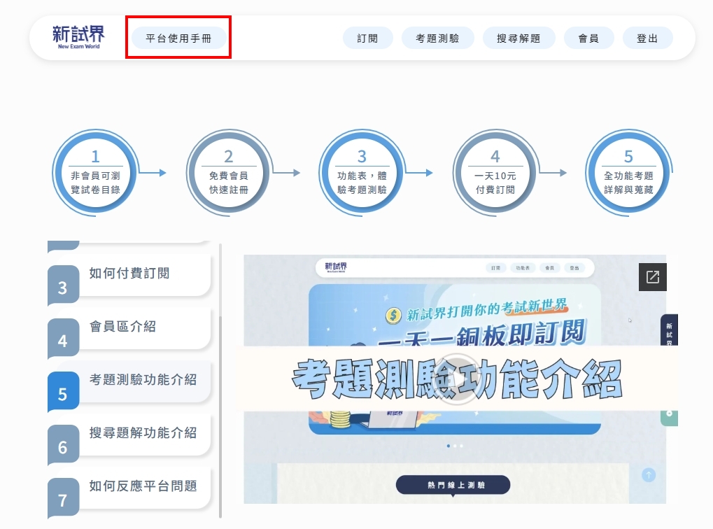The height and width of the screenshot is (529, 713).
Task: Click the 新試界 logo in the header
Action: [x=79, y=38]
